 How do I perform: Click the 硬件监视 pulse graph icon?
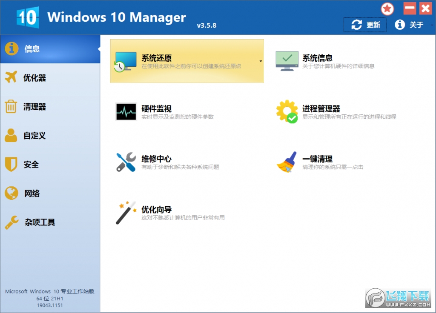(x=126, y=112)
